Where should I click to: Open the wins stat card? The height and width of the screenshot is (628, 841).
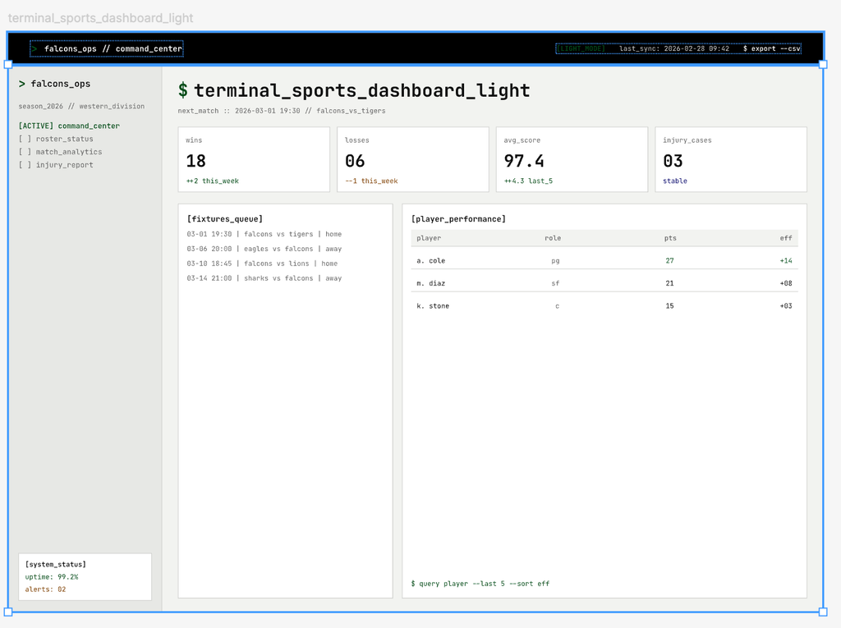pos(254,159)
